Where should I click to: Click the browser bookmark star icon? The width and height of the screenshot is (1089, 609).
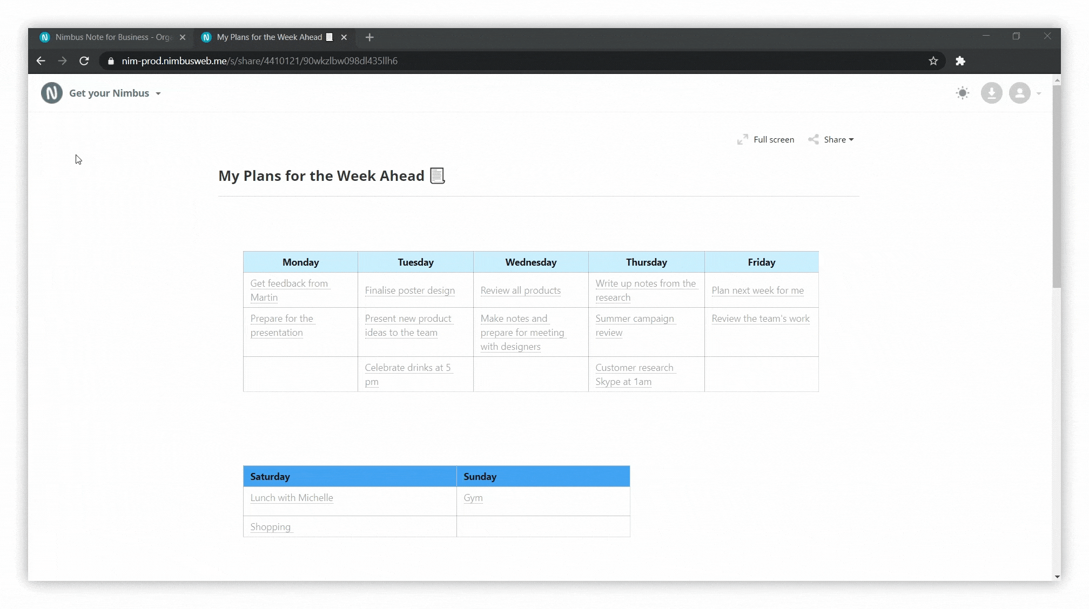933,60
